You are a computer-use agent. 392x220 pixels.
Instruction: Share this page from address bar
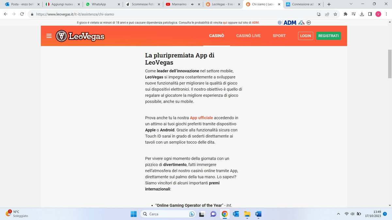click(x=327, y=14)
